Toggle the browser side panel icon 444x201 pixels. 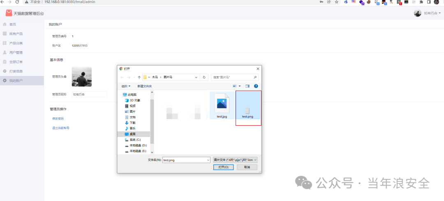[x=429, y=2]
